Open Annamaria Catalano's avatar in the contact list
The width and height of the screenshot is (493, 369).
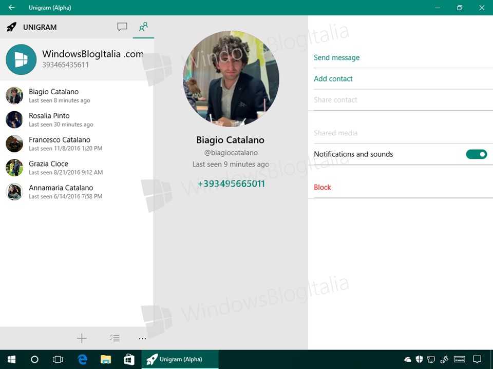point(14,192)
